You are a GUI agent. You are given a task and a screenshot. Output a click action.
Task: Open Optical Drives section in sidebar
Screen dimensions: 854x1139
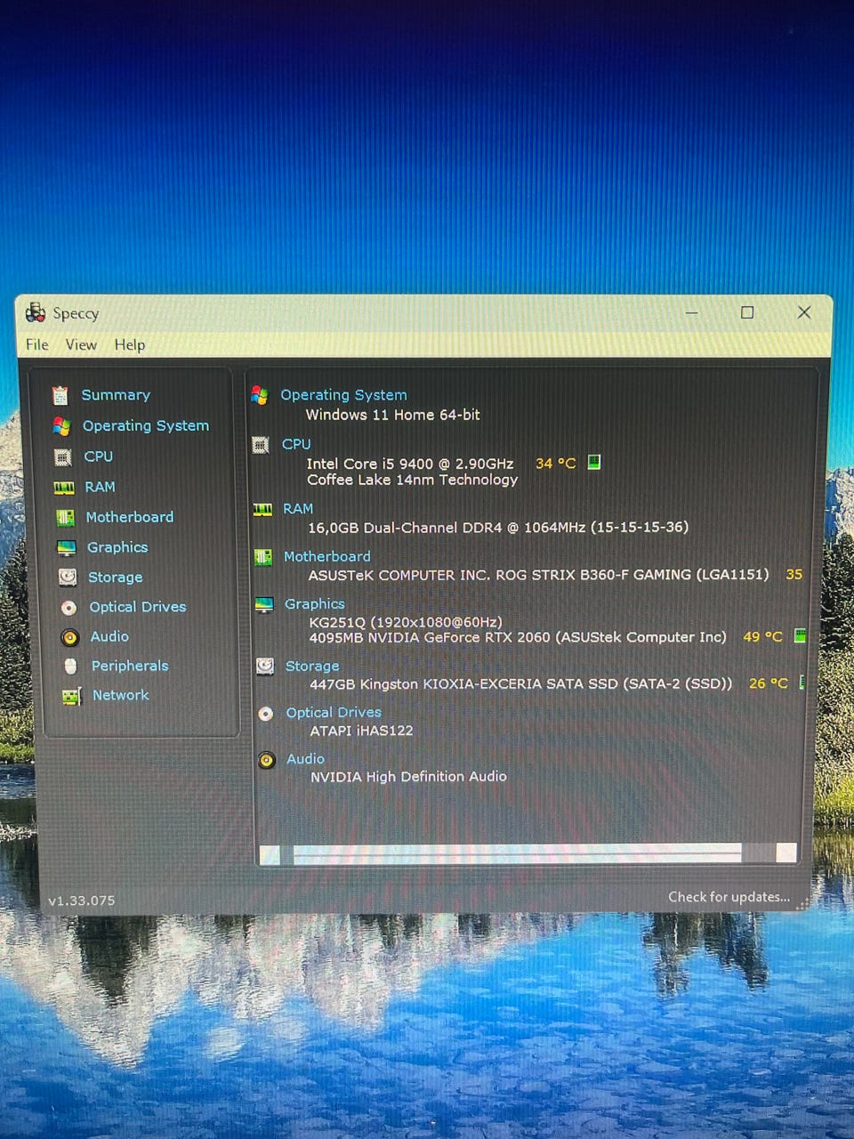click(x=138, y=607)
